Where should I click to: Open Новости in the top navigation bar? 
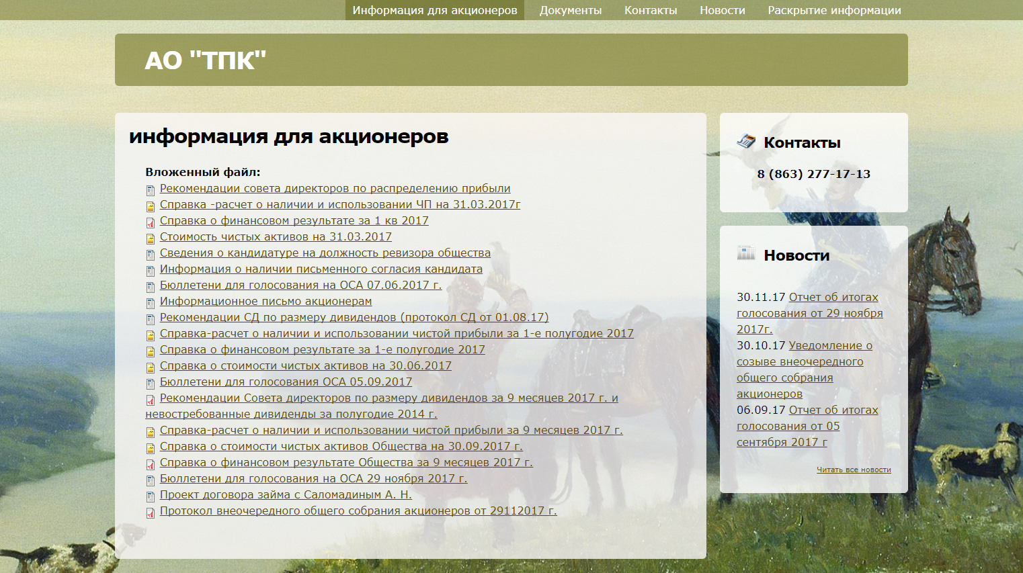tap(722, 10)
